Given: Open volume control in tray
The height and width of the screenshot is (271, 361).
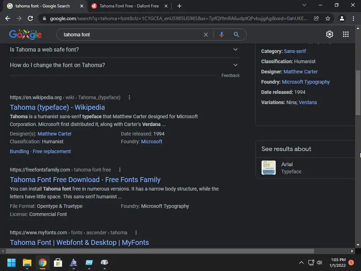Looking at the screenshot, I should (x=319, y=263).
